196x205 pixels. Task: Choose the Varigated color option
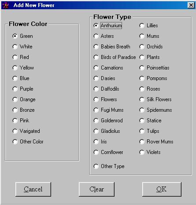26,131
